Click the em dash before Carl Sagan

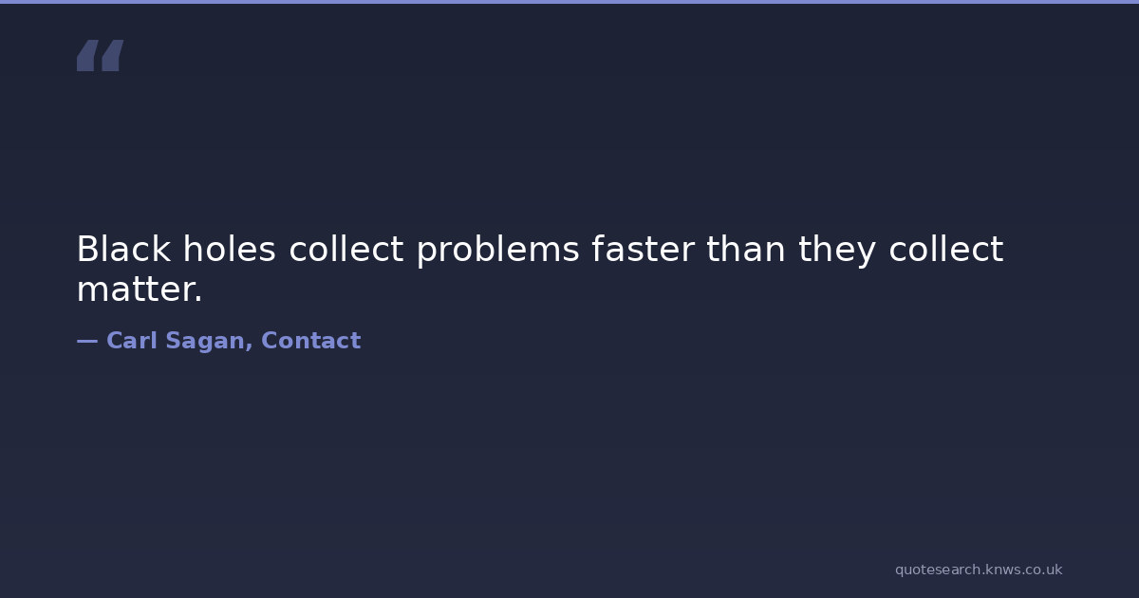click(x=86, y=341)
